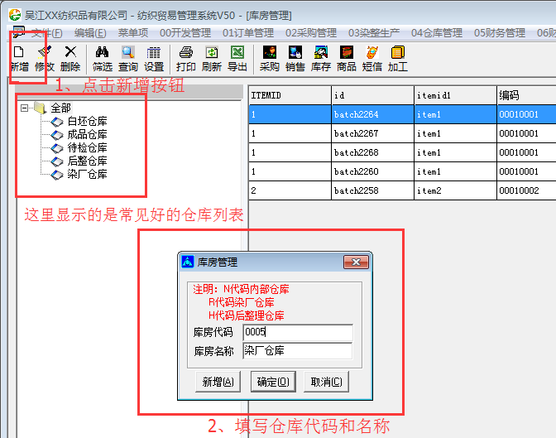This screenshot has width=556, height=438.
Task: Open the 短信 SMS module icon
Action: tap(372, 52)
